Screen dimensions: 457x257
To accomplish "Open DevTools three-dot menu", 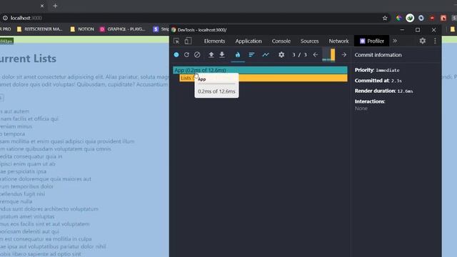I will (x=435, y=41).
